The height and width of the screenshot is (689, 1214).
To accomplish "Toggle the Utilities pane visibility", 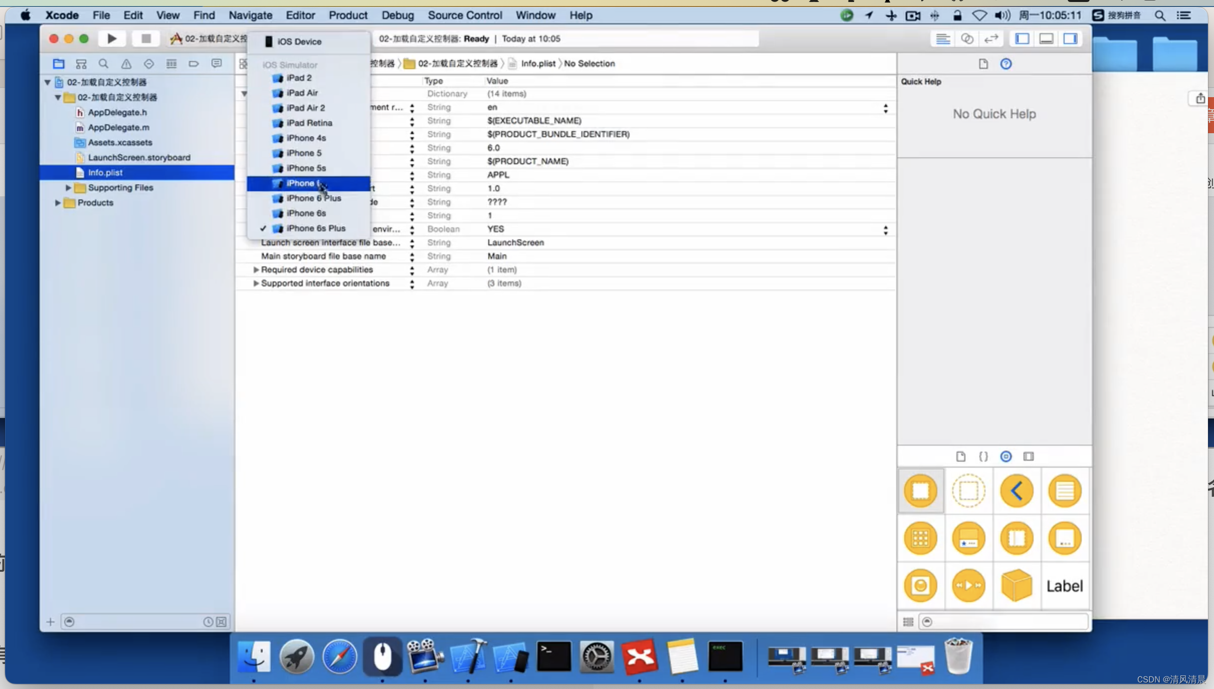I will pyautogui.click(x=1070, y=39).
